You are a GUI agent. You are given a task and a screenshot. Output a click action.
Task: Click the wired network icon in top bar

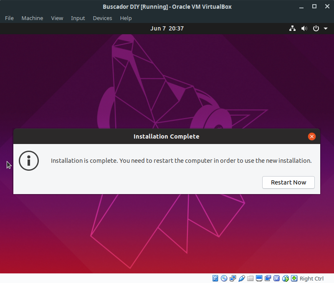tap(292, 28)
